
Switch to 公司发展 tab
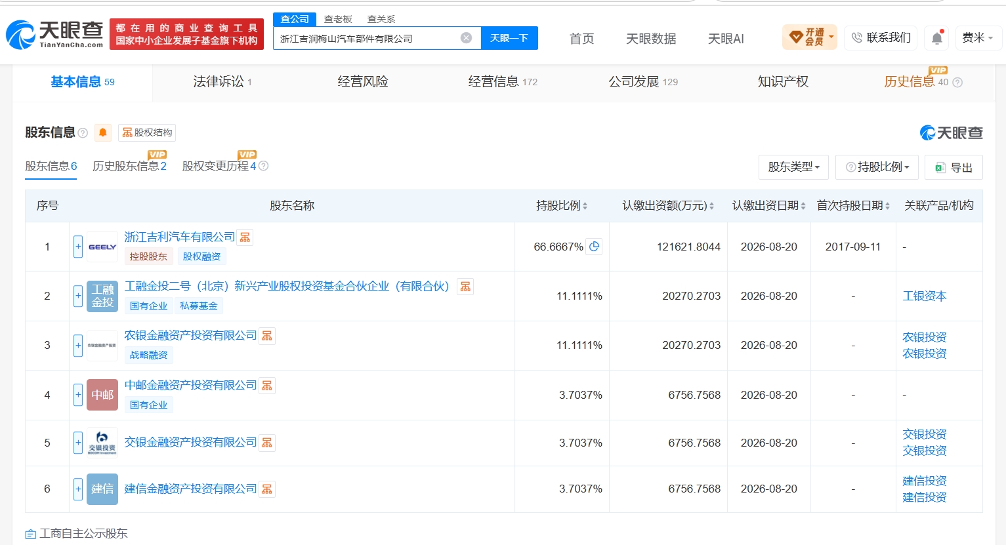coord(643,82)
